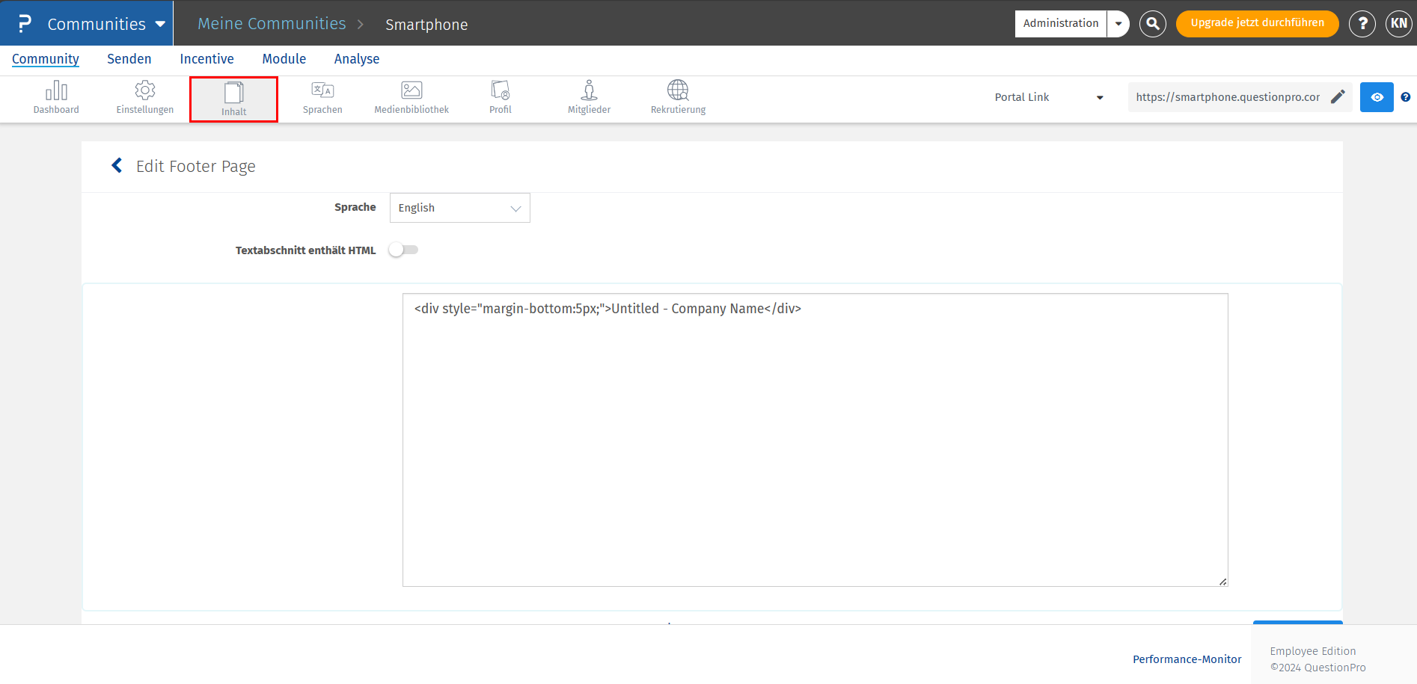The width and height of the screenshot is (1417, 684).
Task: Open the Administration dropdown arrow
Action: pos(1118,23)
